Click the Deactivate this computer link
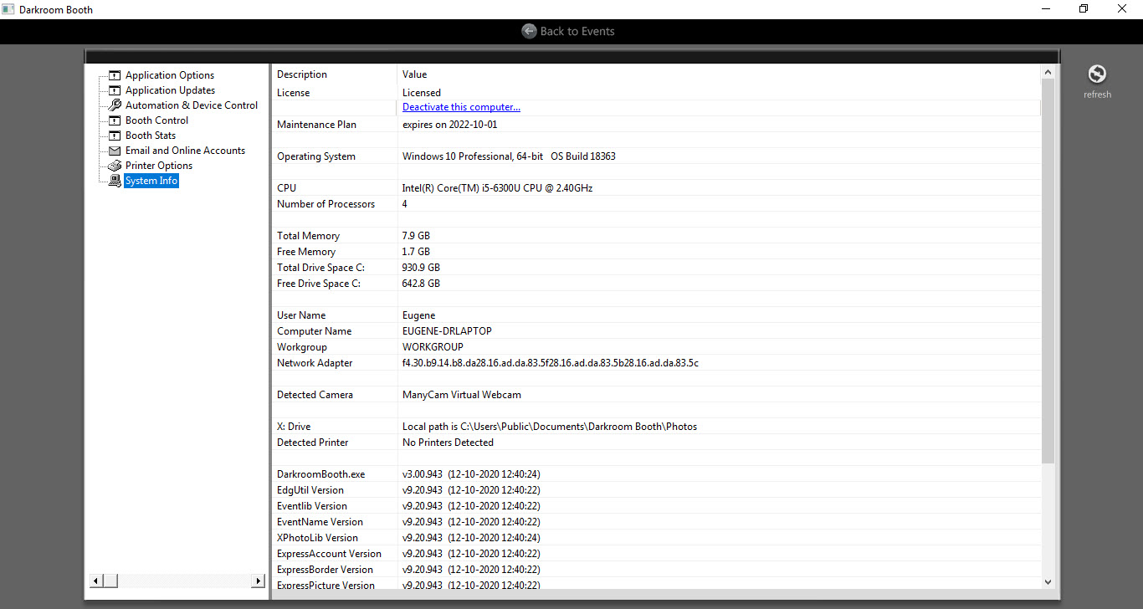Viewport: 1143px width, 609px height. coord(461,107)
